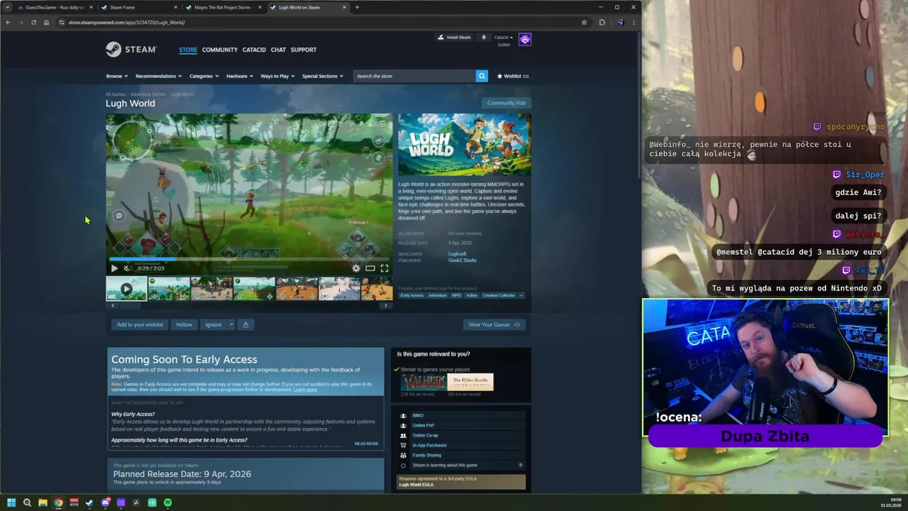Image resolution: width=908 pixels, height=511 pixels.
Task: Enter fullscreen on the trailer
Action: tap(384, 268)
